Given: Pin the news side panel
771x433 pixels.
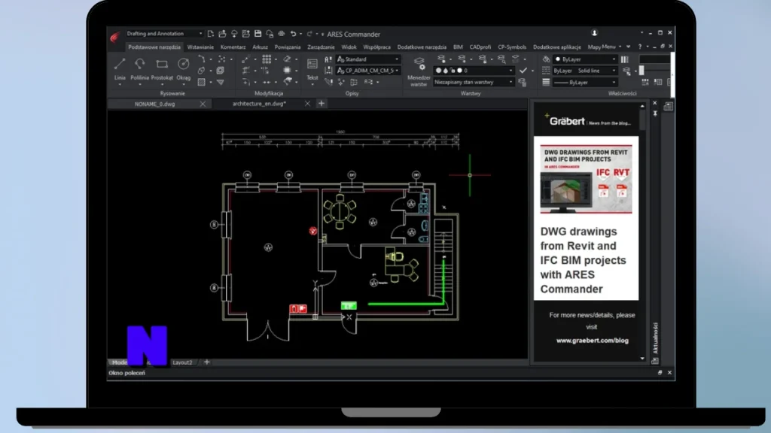Looking at the screenshot, I should pos(655,114).
